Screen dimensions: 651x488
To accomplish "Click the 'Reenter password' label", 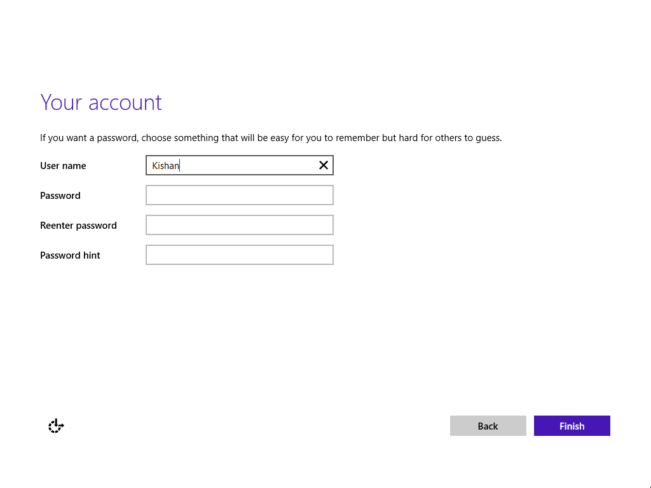I will (78, 226).
